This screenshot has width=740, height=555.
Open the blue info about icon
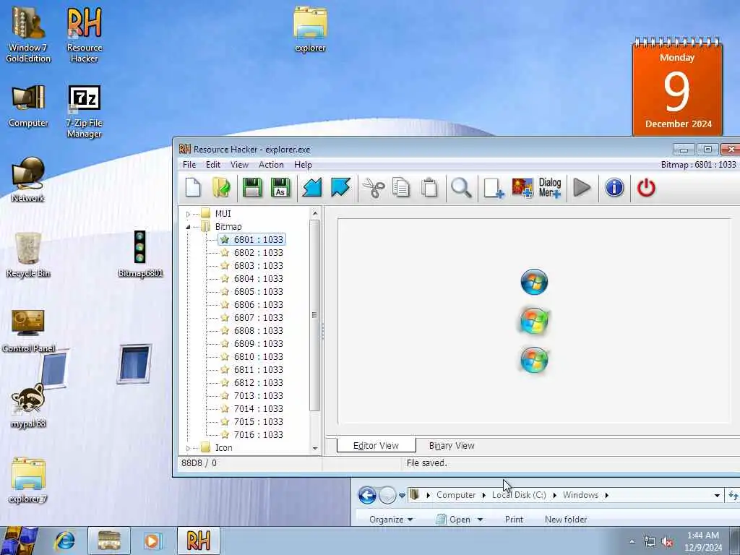point(614,188)
